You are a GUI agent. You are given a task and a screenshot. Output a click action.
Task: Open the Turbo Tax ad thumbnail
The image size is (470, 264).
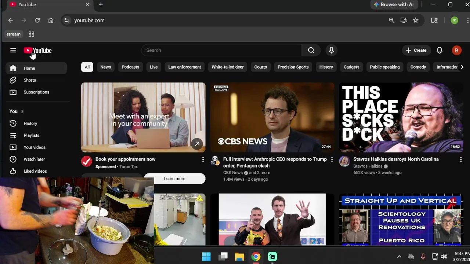143,117
